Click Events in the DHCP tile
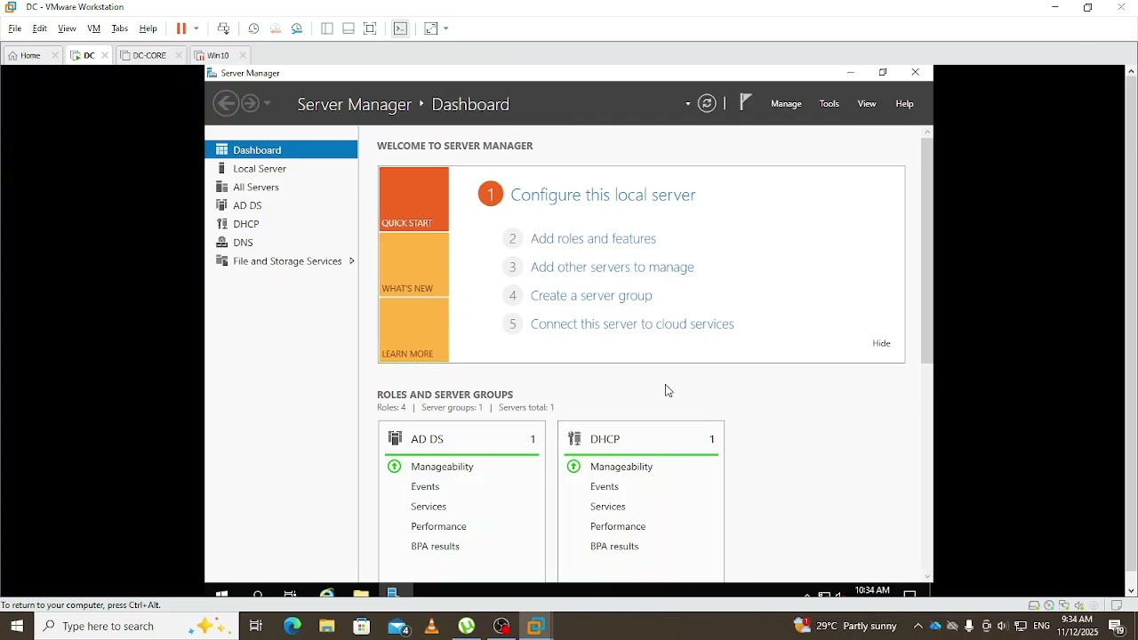1138x640 pixels. [x=605, y=487]
